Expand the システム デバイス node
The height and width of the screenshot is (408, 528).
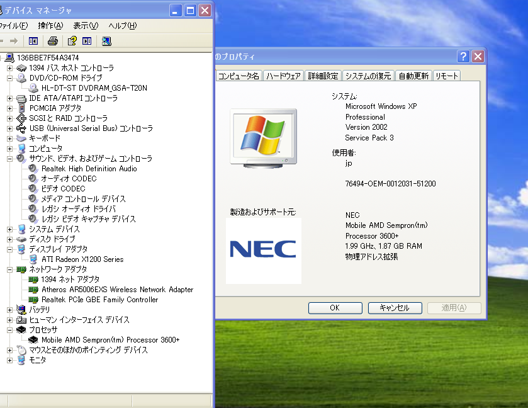10,229
